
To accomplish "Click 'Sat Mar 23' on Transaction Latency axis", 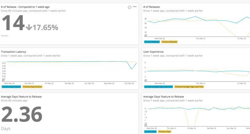I will coord(69,84).
